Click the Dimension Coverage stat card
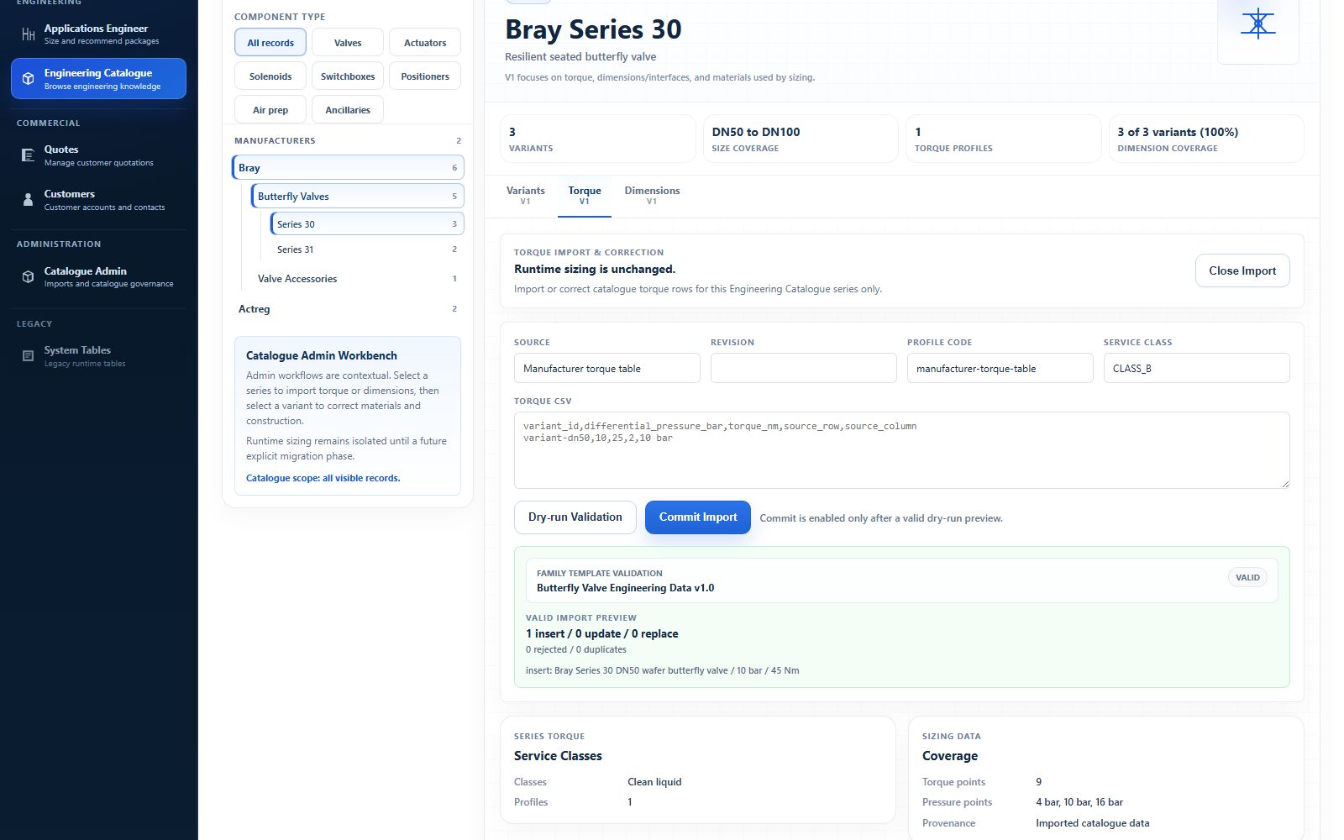The width and height of the screenshot is (1344, 840). point(1206,139)
